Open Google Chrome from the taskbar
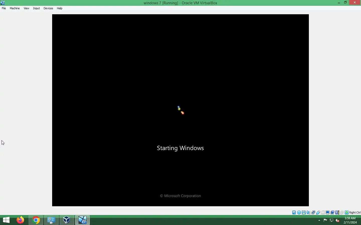This screenshot has width=361, height=225. point(36,220)
